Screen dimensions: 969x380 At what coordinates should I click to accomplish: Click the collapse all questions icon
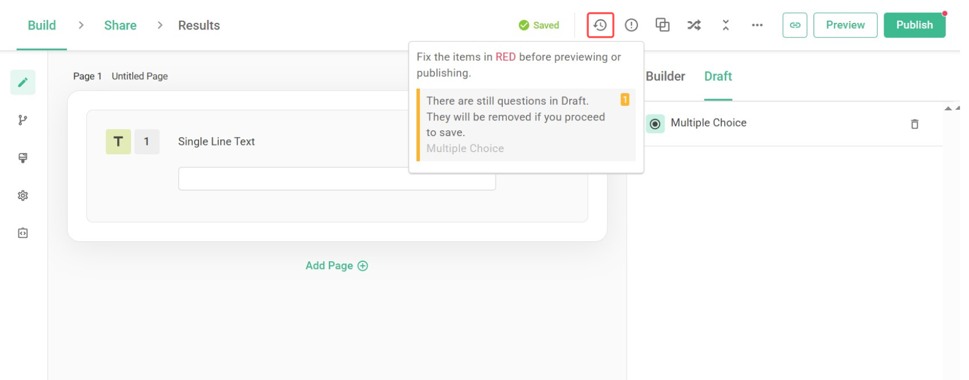[725, 25]
